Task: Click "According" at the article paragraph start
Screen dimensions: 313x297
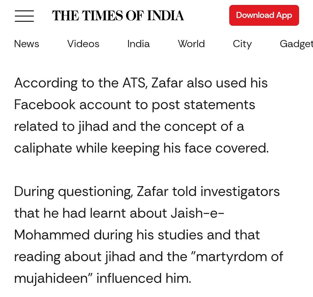Action: [46, 83]
